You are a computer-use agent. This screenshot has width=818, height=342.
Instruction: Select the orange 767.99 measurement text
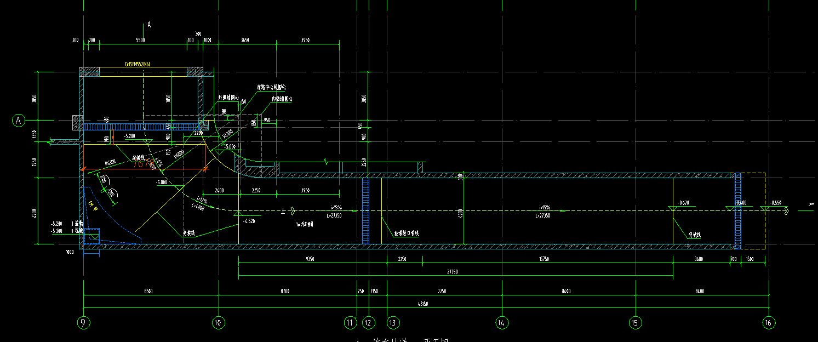pyautogui.click(x=144, y=164)
